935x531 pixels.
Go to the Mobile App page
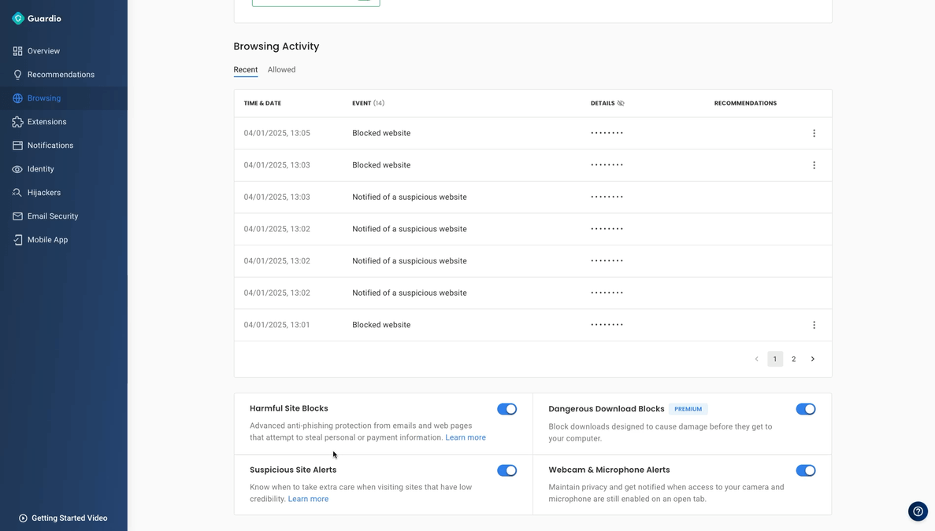point(48,239)
